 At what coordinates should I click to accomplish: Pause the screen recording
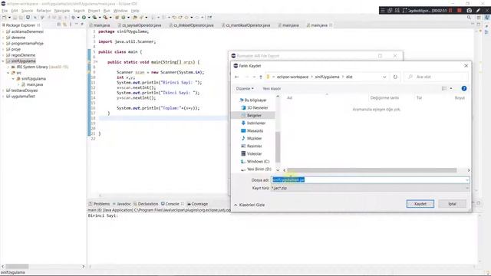click(450, 10)
